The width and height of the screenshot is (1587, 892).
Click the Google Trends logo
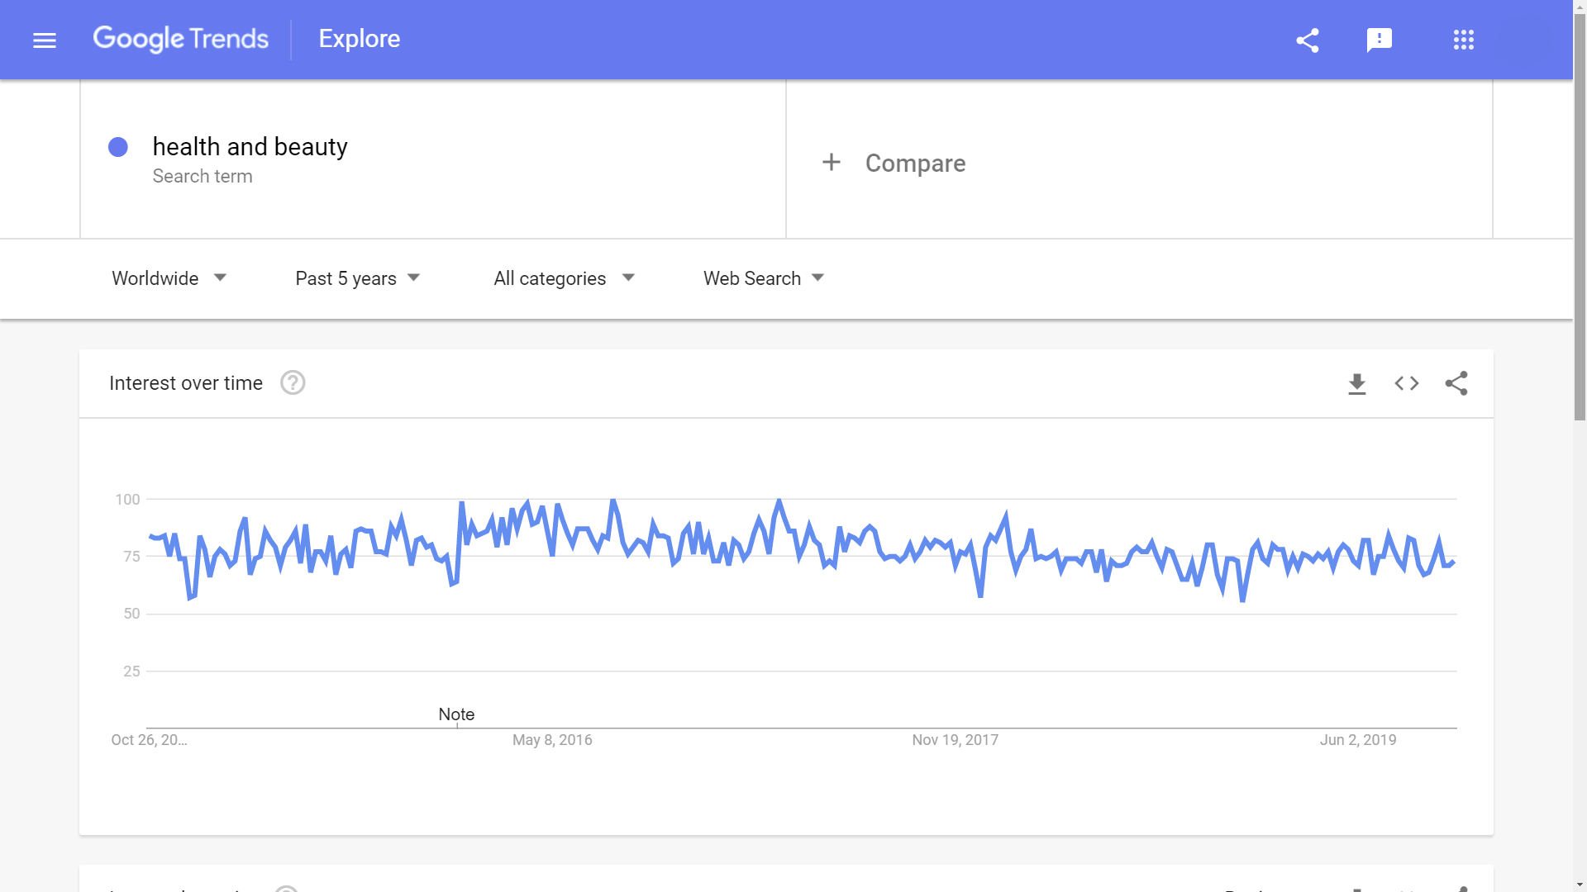(180, 39)
